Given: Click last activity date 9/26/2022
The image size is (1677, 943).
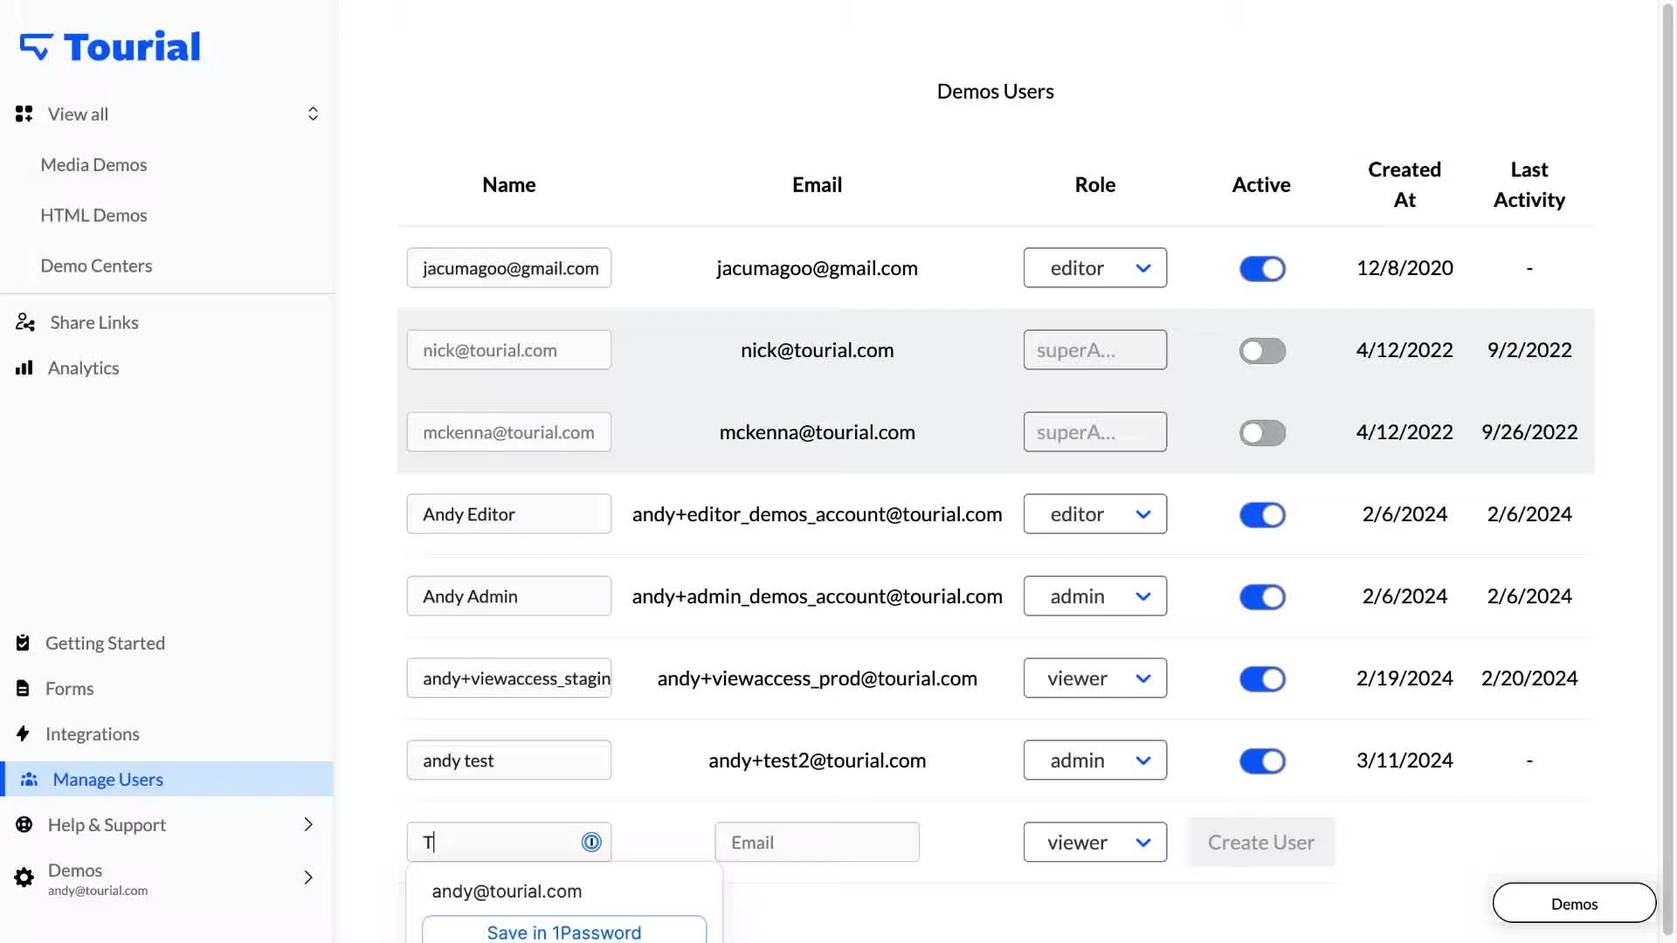Looking at the screenshot, I should [1529, 432].
